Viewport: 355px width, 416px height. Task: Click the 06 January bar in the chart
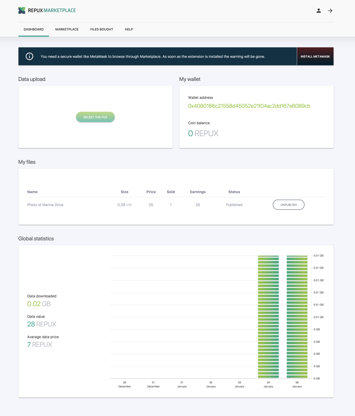click(297, 317)
